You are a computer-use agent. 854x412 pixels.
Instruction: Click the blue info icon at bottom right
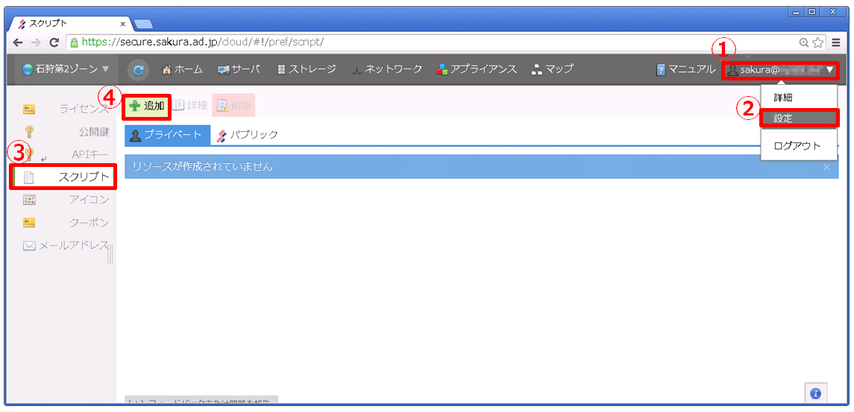click(x=815, y=393)
